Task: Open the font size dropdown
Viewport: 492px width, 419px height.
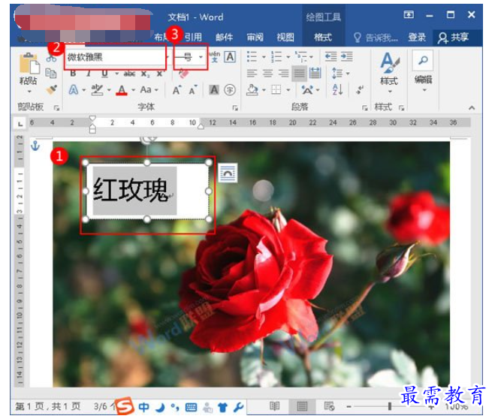Action: pyautogui.click(x=201, y=57)
